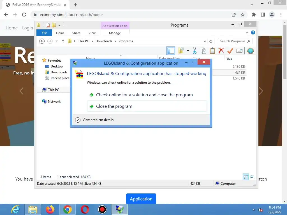
Task: Toggle the navigation pane toolbar button
Action: pyautogui.click(x=171, y=51)
